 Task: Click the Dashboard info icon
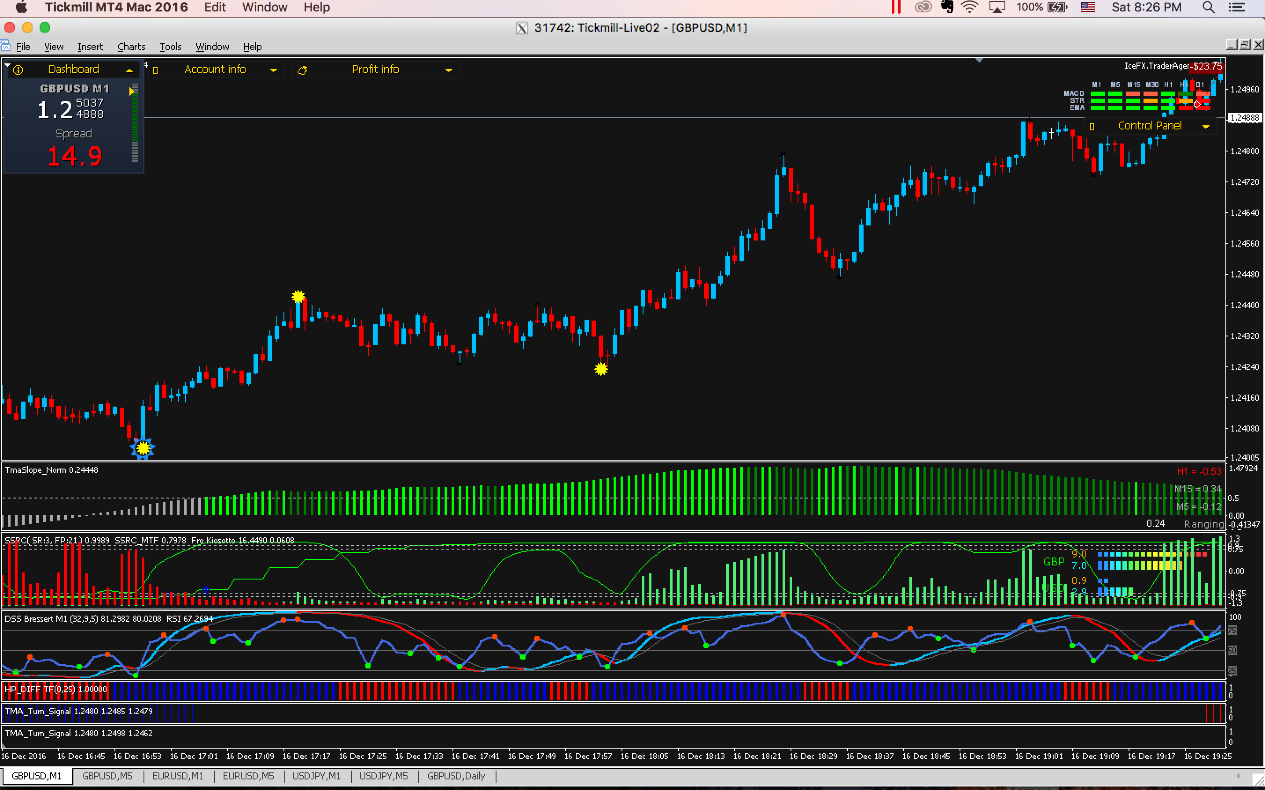tap(18, 70)
